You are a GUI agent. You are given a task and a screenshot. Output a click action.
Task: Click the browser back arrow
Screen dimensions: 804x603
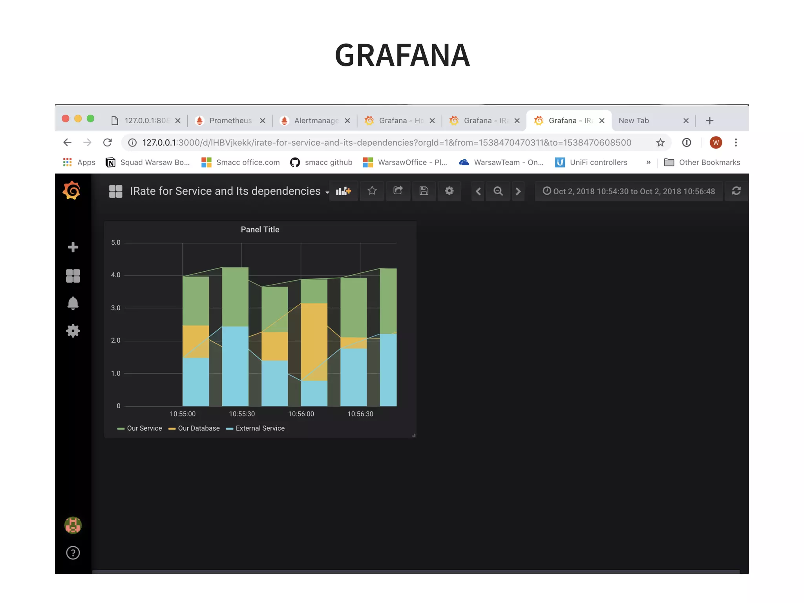tap(68, 143)
